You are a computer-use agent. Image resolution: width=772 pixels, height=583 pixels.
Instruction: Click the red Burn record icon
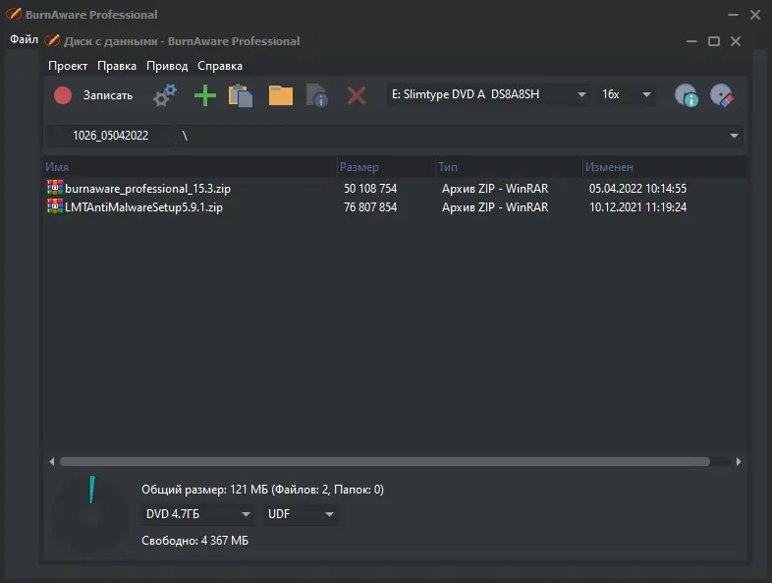coord(63,95)
